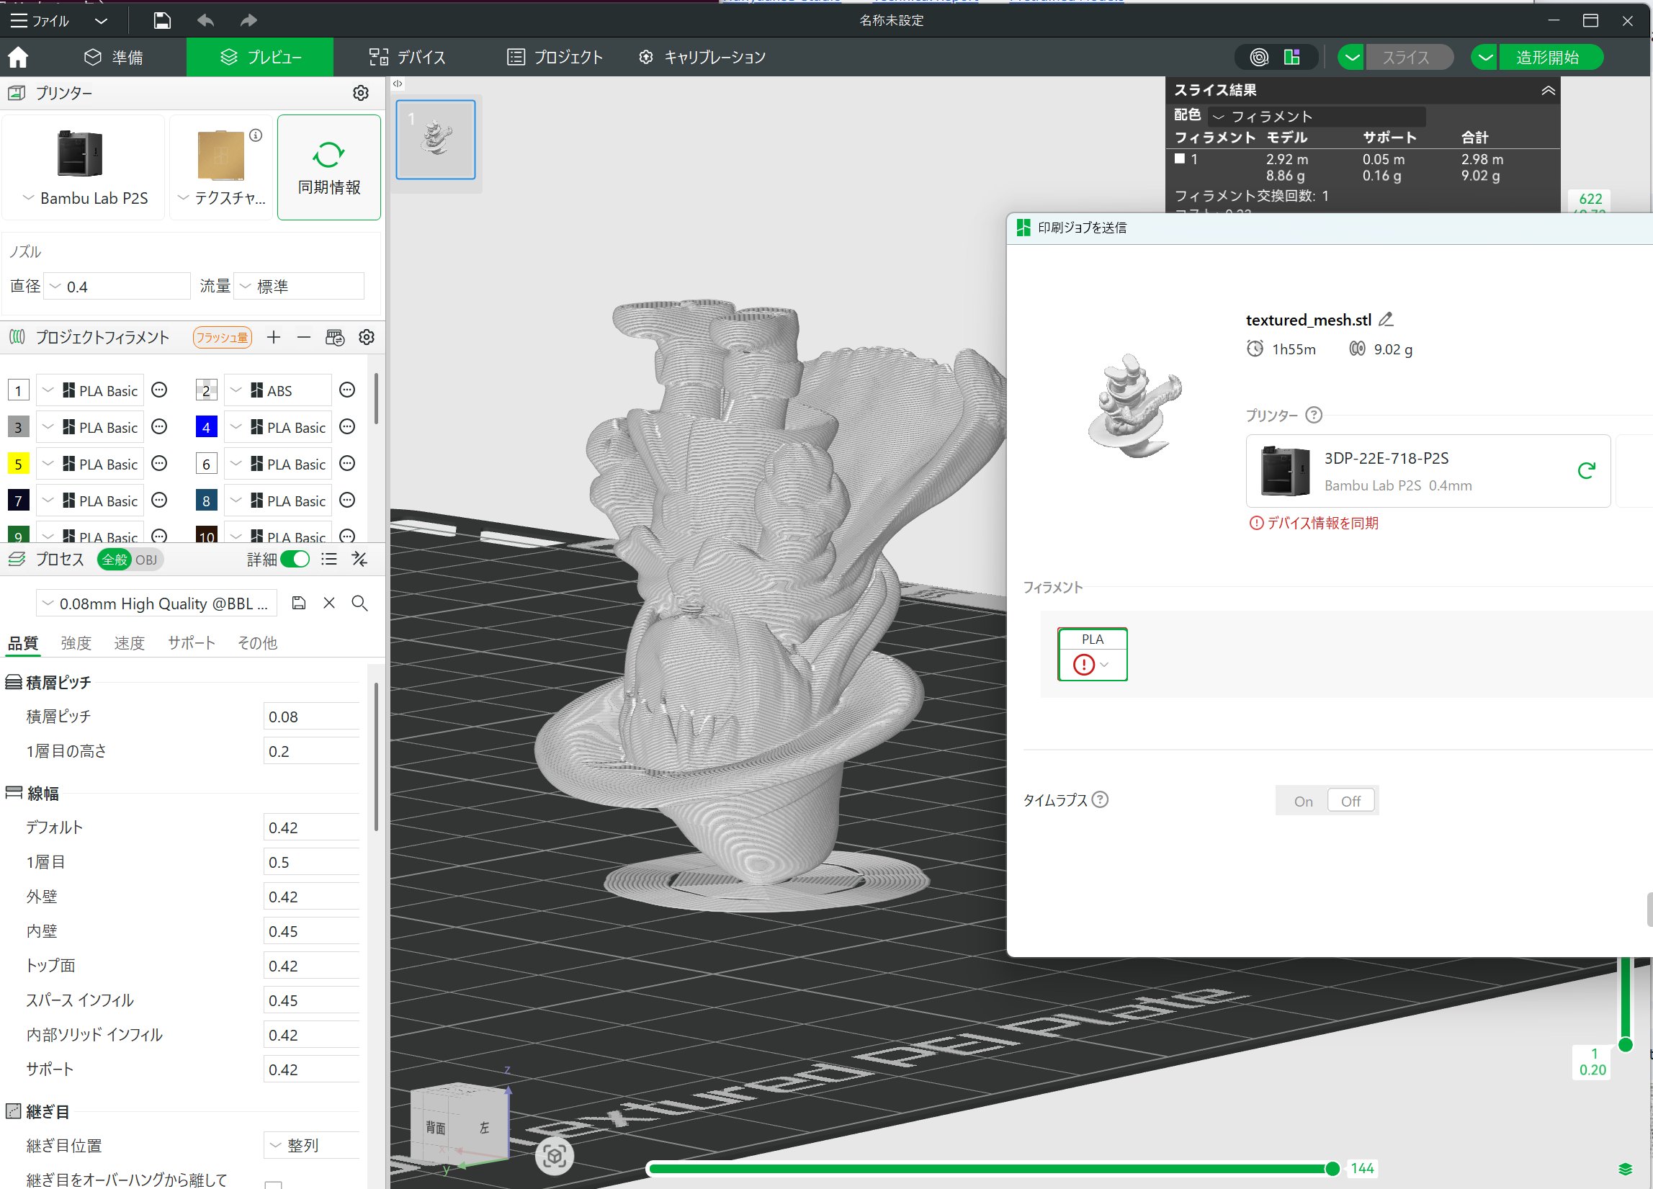Save the process preset with the floppy icon
Screen dimensions: 1653x1189
tap(298, 603)
